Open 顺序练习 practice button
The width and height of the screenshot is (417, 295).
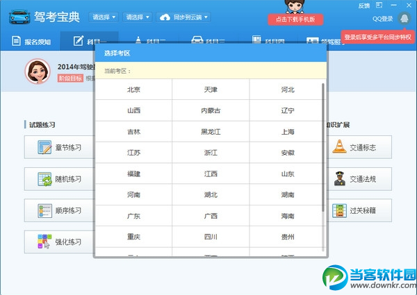click(x=59, y=210)
